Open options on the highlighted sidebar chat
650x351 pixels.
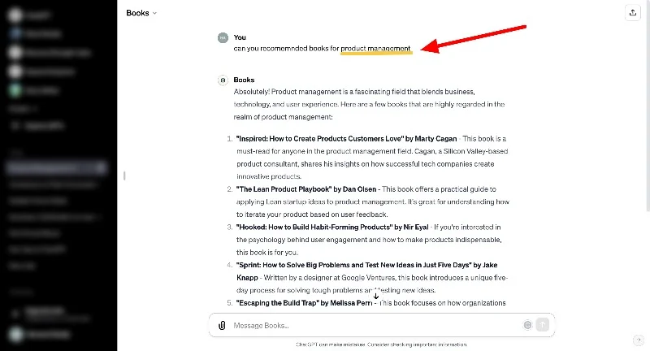[x=102, y=168]
